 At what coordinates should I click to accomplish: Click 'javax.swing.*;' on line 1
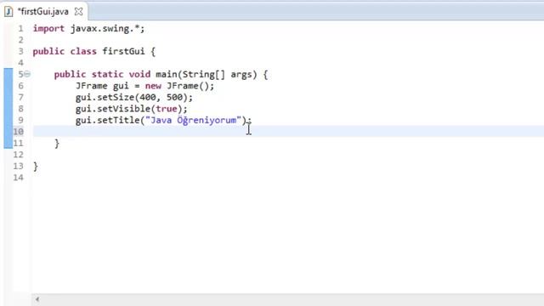pyautogui.click(x=108, y=28)
